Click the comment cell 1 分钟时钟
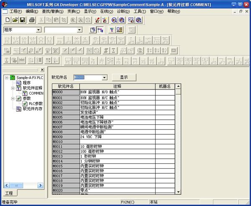Viewport: 251px width, 206px height. (x=117, y=161)
